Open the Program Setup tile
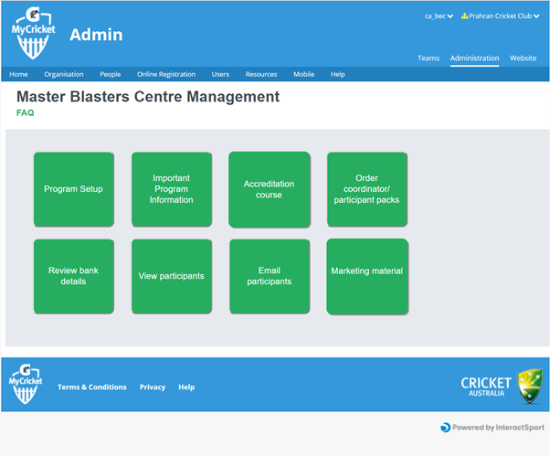This screenshot has width=550, height=456. [x=74, y=189]
